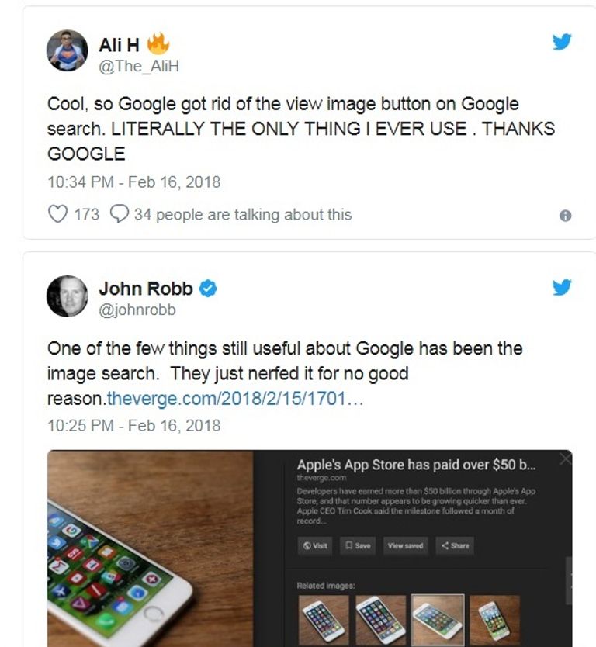The image size is (596, 647).
Task: Click the Save button in image preview
Action: (358, 545)
